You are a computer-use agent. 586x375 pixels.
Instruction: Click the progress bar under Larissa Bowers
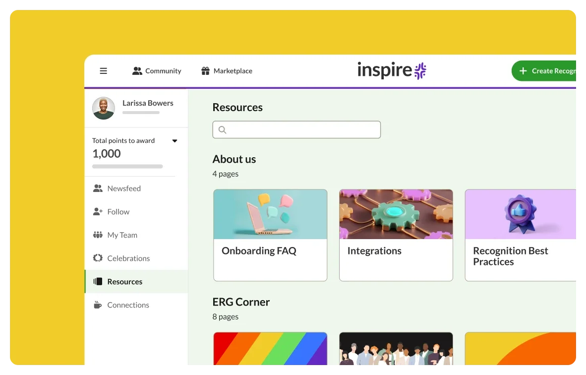point(141,113)
